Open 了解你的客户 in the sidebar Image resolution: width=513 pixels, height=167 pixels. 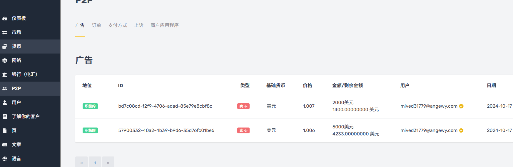pos(30,116)
